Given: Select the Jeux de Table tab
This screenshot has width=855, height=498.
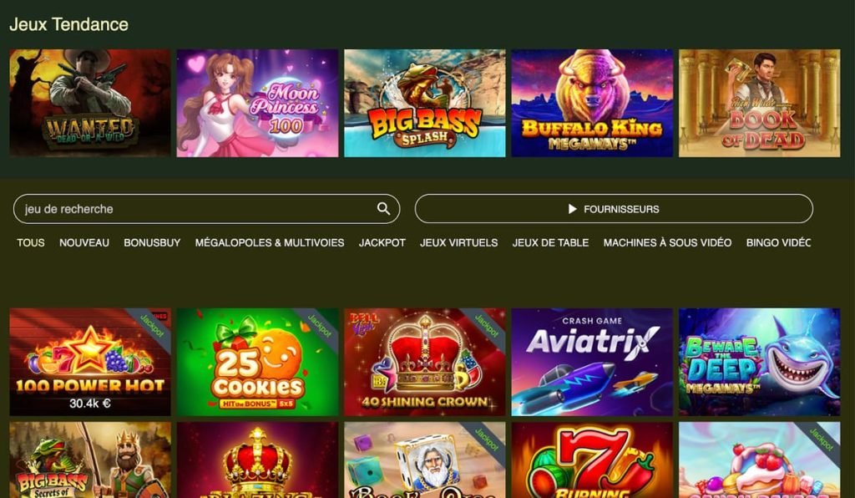Looking at the screenshot, I should click(x=550, y=242).
